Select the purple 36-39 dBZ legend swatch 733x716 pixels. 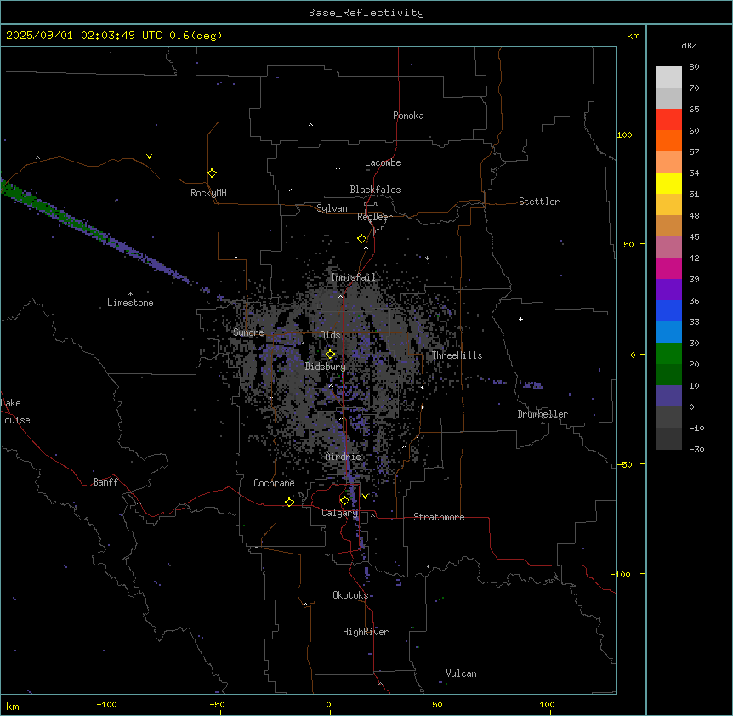pos(668,289)
